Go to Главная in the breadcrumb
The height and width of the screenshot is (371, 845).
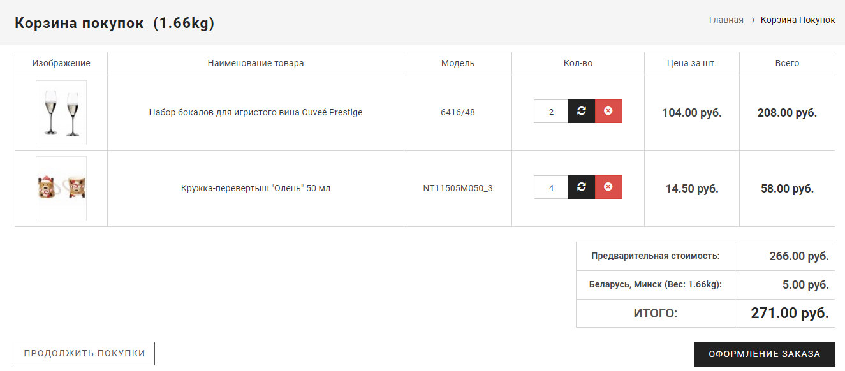(726, 20)
